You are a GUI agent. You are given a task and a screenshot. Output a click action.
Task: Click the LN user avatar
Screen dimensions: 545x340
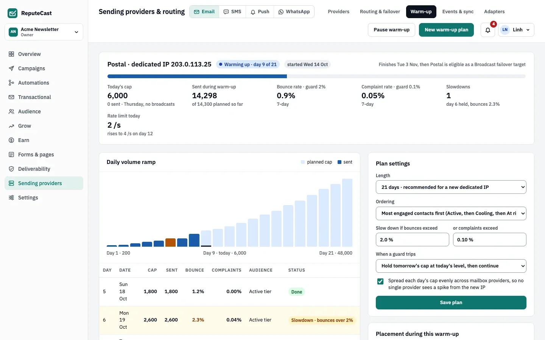tap(505, 30)
